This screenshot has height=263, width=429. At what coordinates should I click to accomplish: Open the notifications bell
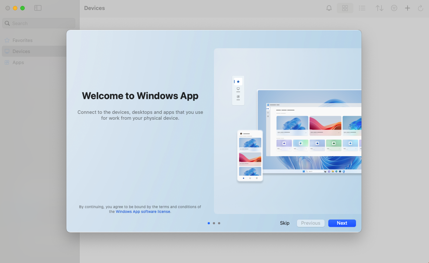click(x=329, y=8)
